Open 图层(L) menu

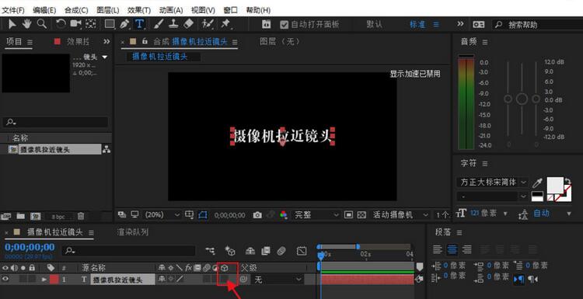point(108,10)
